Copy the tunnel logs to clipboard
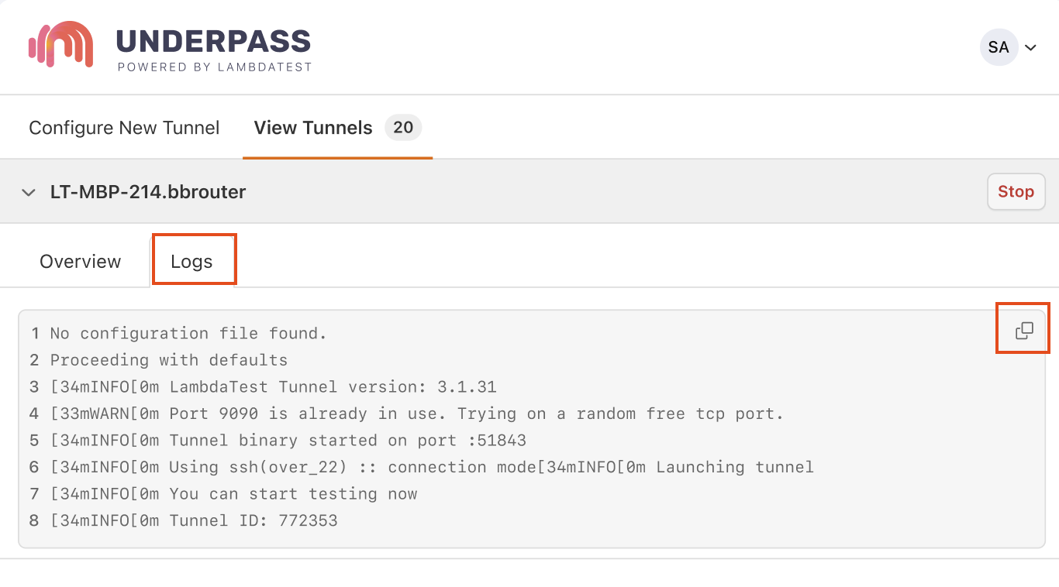Image resolution: width=1059 pixels, height=587 pixels. click(x=1023, y=331)
